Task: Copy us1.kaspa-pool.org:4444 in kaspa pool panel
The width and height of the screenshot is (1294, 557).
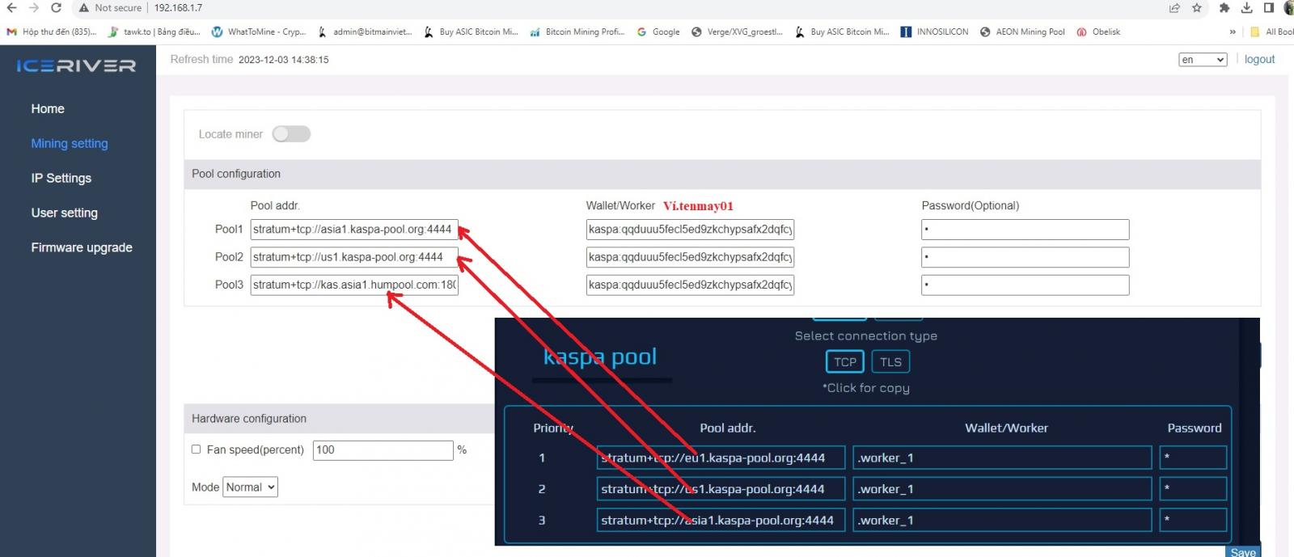Action: [x=721, y=489]
